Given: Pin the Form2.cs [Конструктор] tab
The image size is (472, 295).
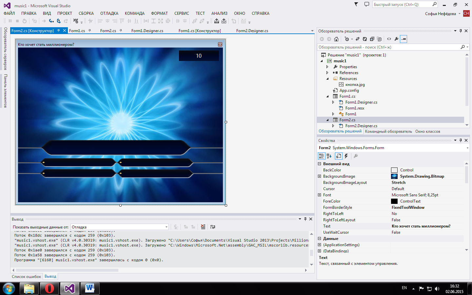Looking at the screenshot, I should (x=58, y=30).
